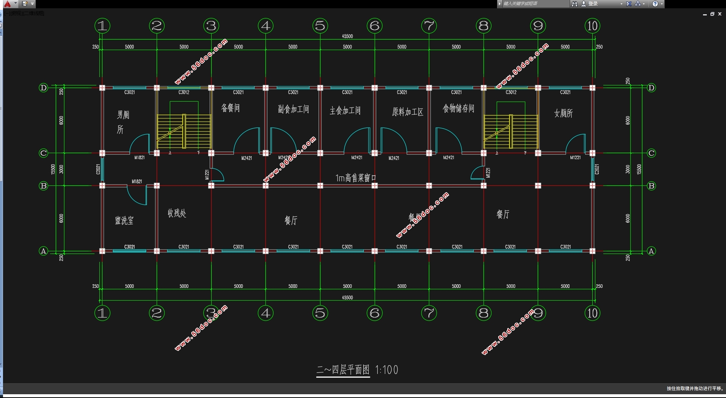This screenshot has height=398, width=726.
Task: Focus the keyword search input field
Action: (x=535, y=4)
